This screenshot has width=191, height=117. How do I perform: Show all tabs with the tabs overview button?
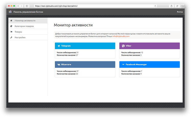pyautogui.click(x=177, y=6)
